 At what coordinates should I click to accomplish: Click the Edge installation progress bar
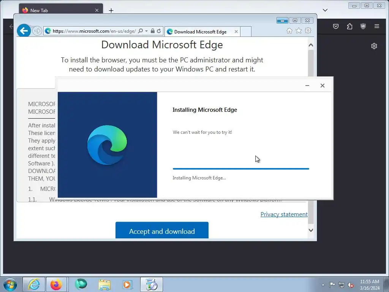tap(241, 168)
